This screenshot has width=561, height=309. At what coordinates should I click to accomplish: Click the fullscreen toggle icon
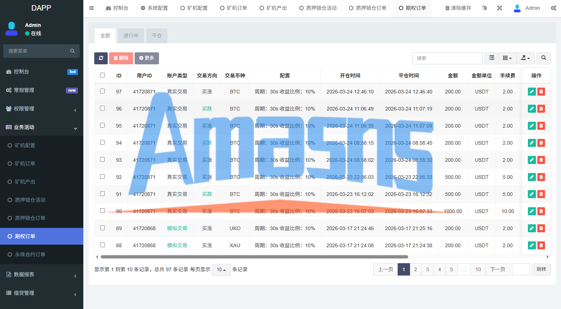pyautogui.click(x=500, y=8)
